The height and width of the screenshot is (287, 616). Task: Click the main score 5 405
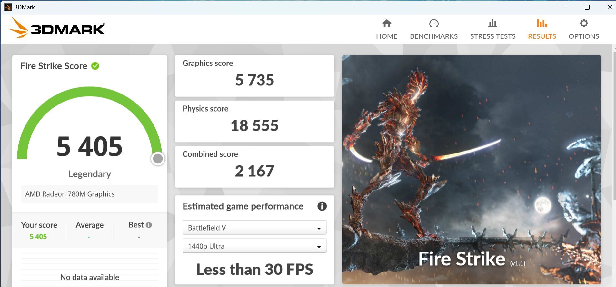[90, 146]
